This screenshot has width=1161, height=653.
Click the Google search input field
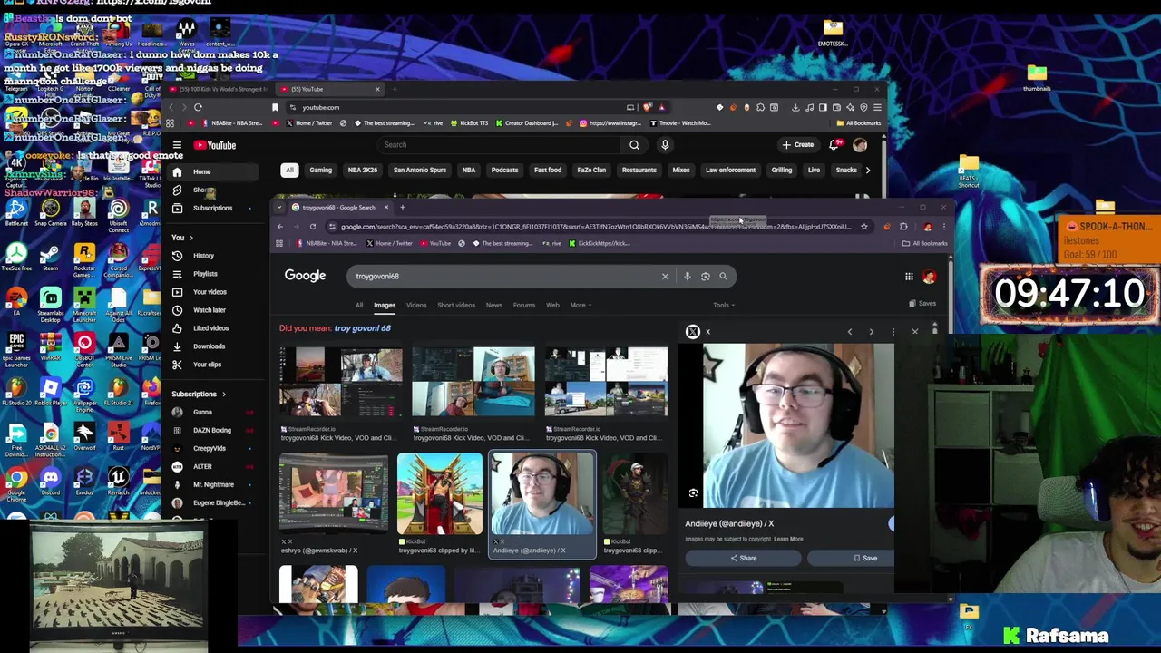coord(503,276)
